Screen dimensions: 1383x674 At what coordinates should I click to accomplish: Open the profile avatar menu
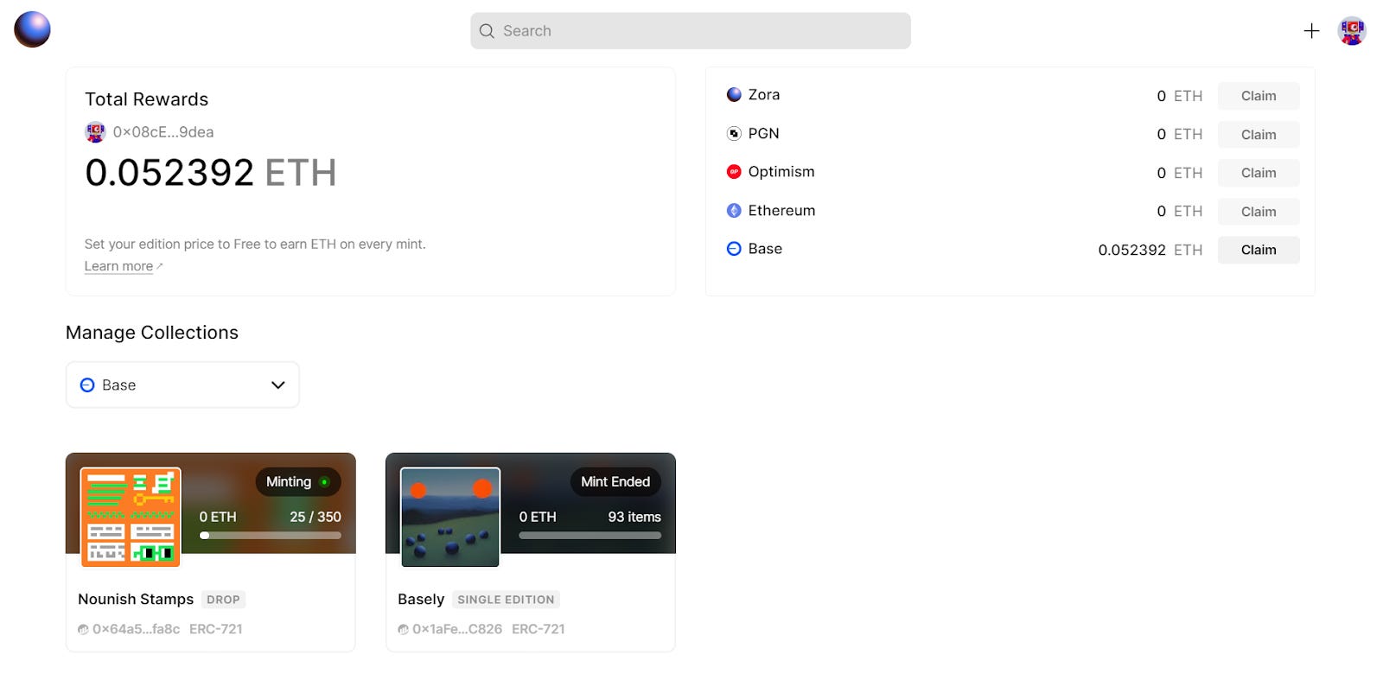click(x=1352, y=31)
